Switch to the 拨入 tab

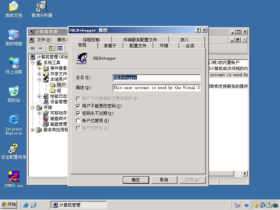pyautogui.click(x=184, y=40)
